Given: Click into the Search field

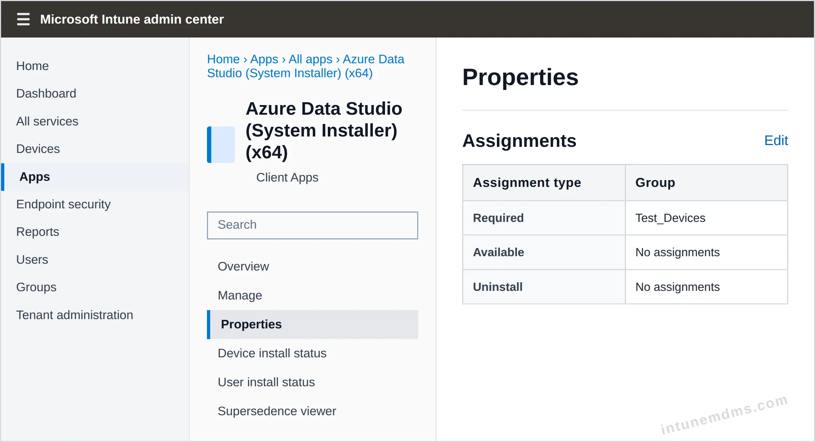Looking at the screenshot, I should [312, 225].
